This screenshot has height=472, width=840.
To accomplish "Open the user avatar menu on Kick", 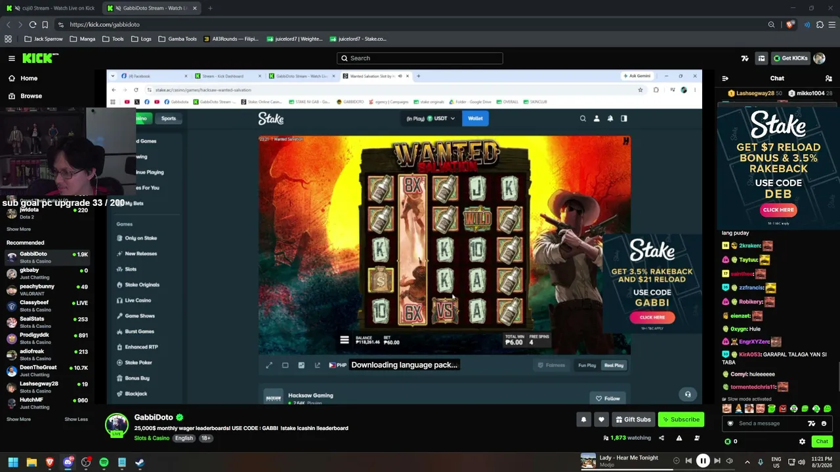I will point(819,58).
